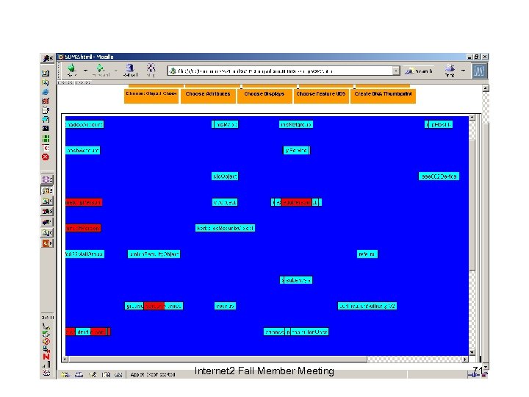The image size is (529, 397).
Task: Select the Choose Displays tab
Action: pos(264,96)
